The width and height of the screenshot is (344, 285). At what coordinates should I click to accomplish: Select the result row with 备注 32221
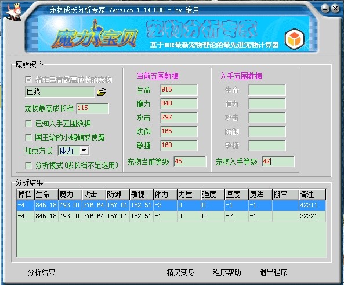(x=171, y=217)
